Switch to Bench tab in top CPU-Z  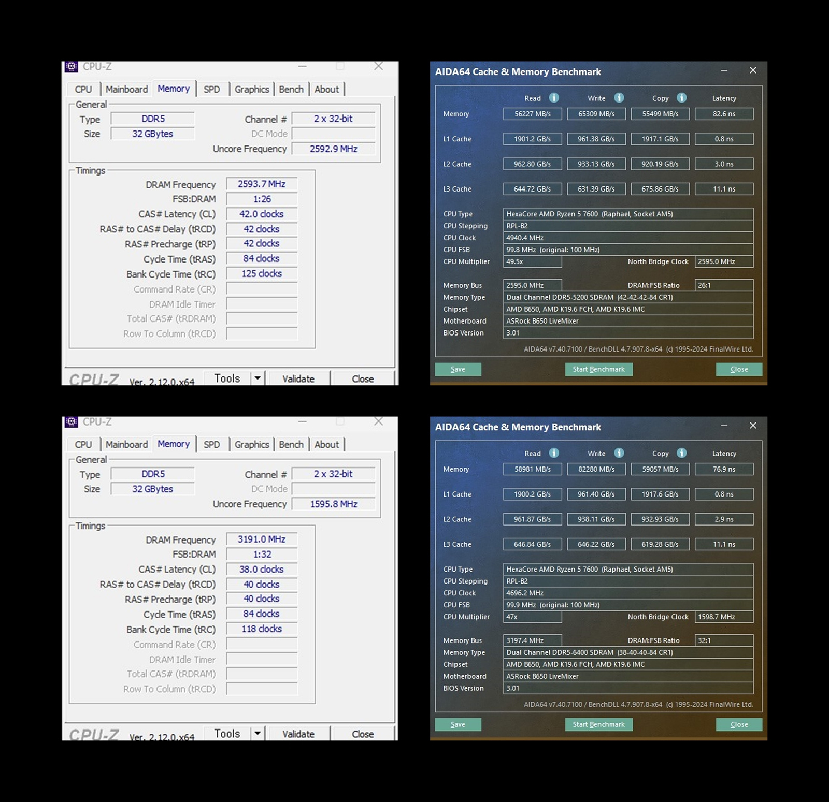pyautogui.click(x=291, y=89)
